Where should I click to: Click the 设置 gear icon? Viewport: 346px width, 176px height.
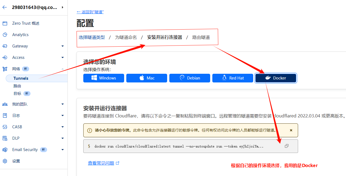5,161
